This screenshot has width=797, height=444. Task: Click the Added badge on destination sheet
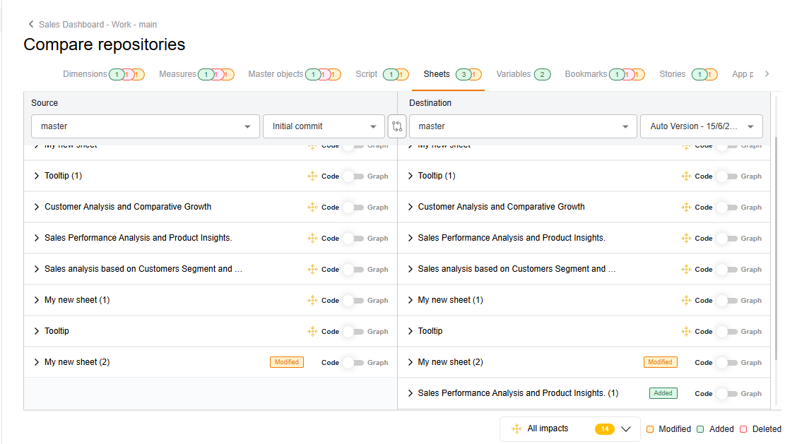pyautogui.click(x=663, y=393)
